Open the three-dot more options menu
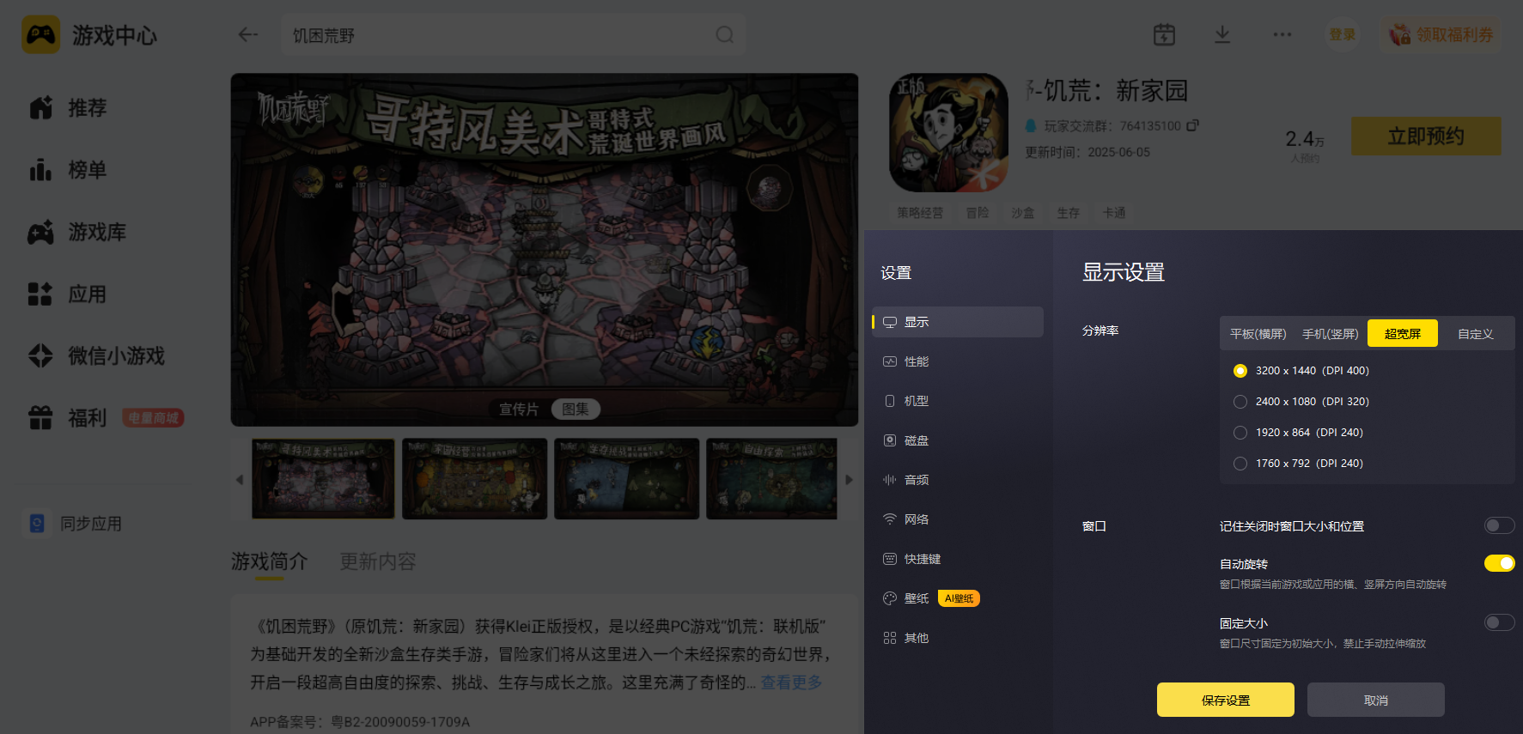Image resolution: width=1523 pixels, height=734 pixels. 1282,35
